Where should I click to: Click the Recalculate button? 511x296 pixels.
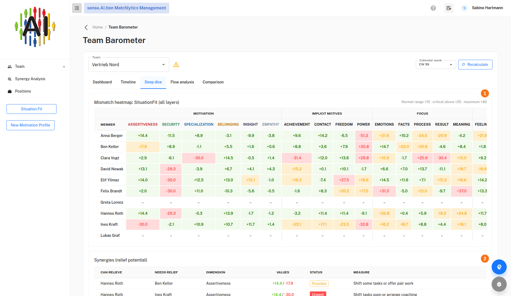475,65
